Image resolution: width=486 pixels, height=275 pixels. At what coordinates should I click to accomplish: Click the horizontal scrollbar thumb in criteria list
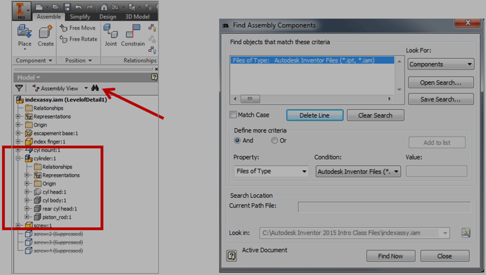pyautogui.click(x=250, y=99)
